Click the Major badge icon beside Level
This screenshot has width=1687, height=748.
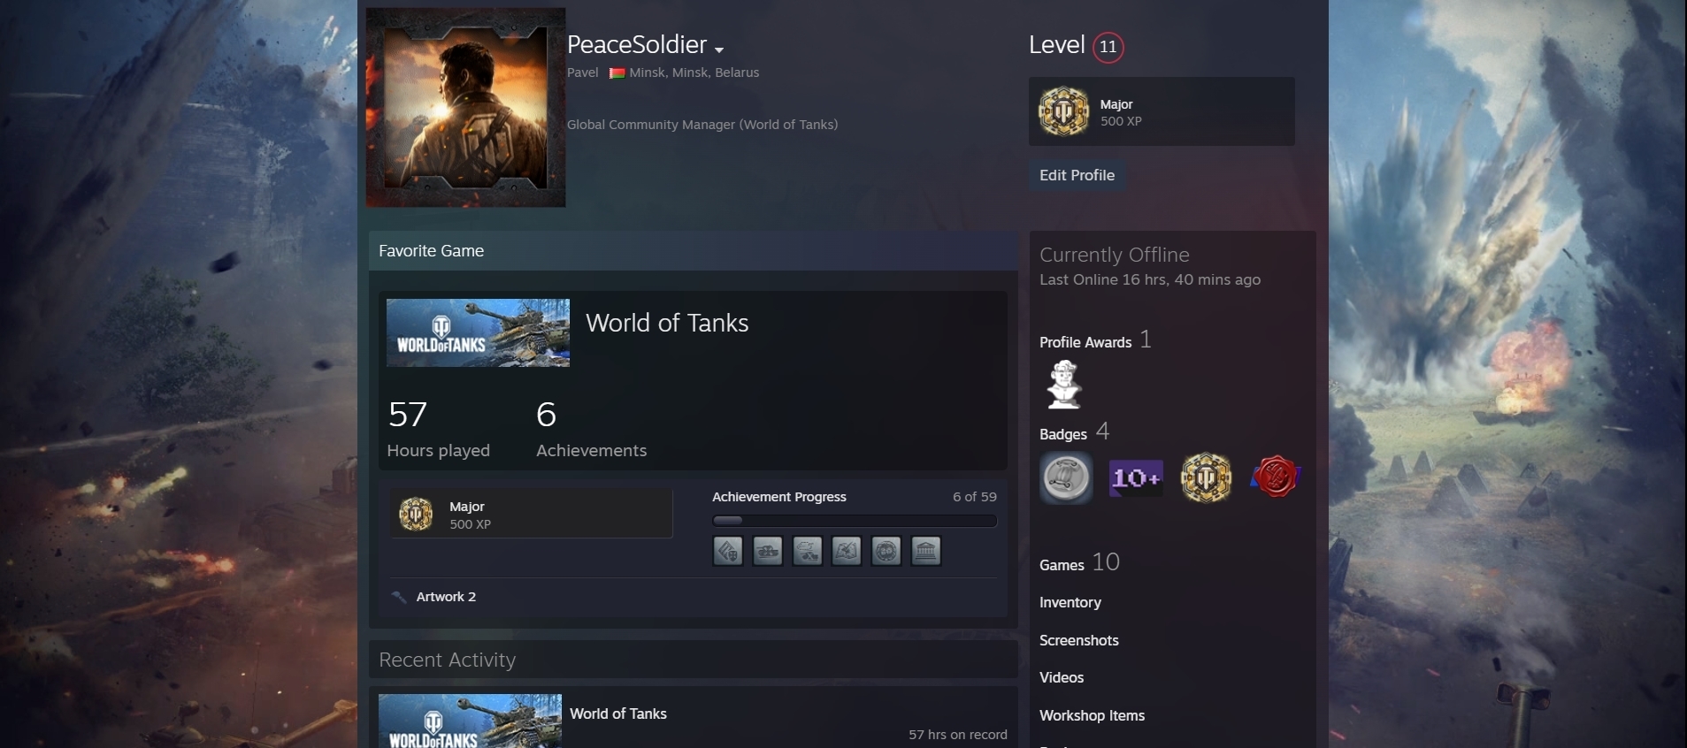pos(1063,111)
